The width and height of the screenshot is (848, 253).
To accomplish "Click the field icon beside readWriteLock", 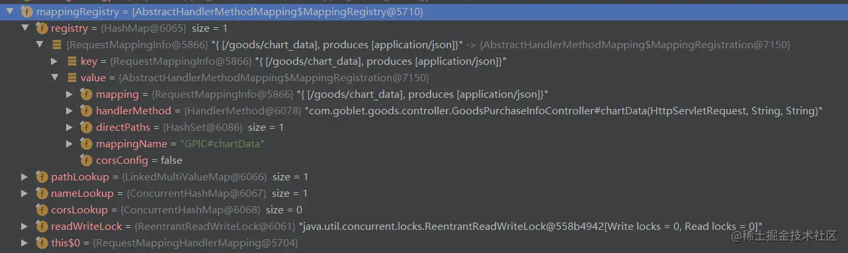I will (42, 226).
